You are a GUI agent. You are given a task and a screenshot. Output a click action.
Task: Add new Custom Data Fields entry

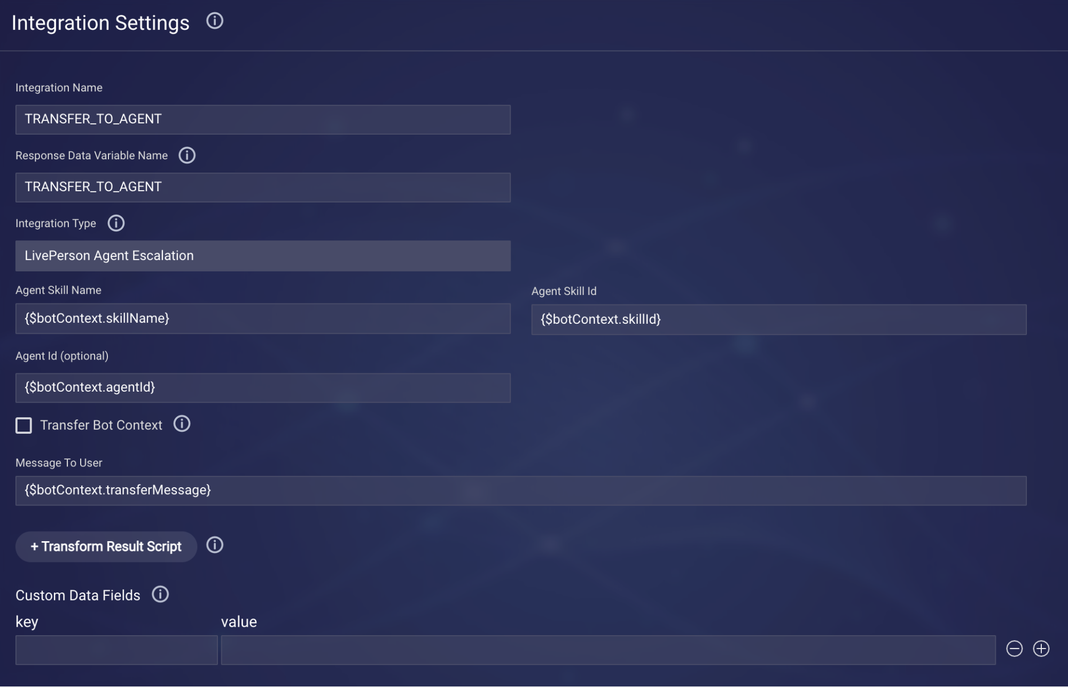(x=1041, y=649)
